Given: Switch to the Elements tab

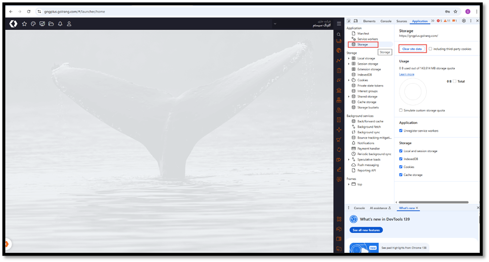Looking at the screenshot, I should point(369,21).
